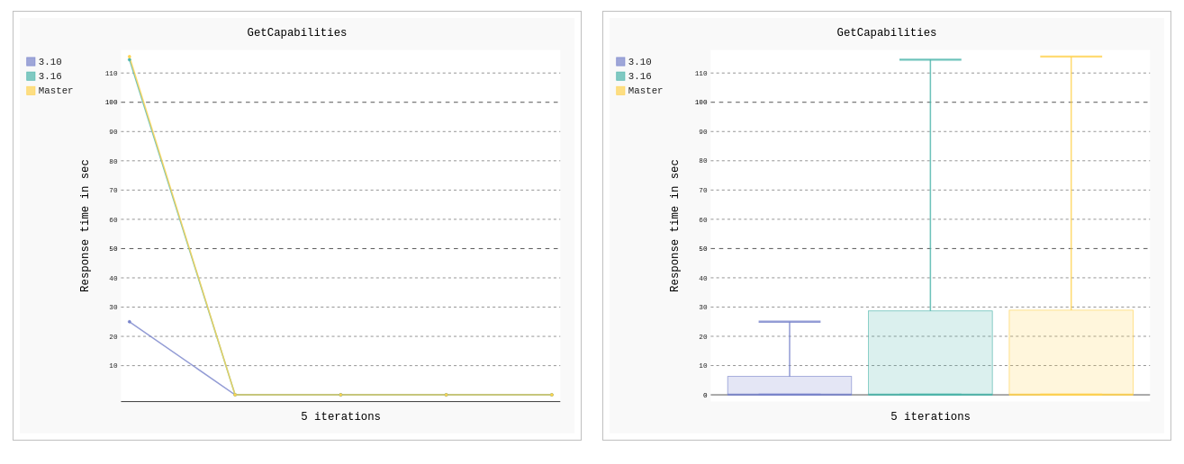Click 'Response time in sec' axis label on line chart
This screenshot has height=464, width=1184.
pos(86,226)
